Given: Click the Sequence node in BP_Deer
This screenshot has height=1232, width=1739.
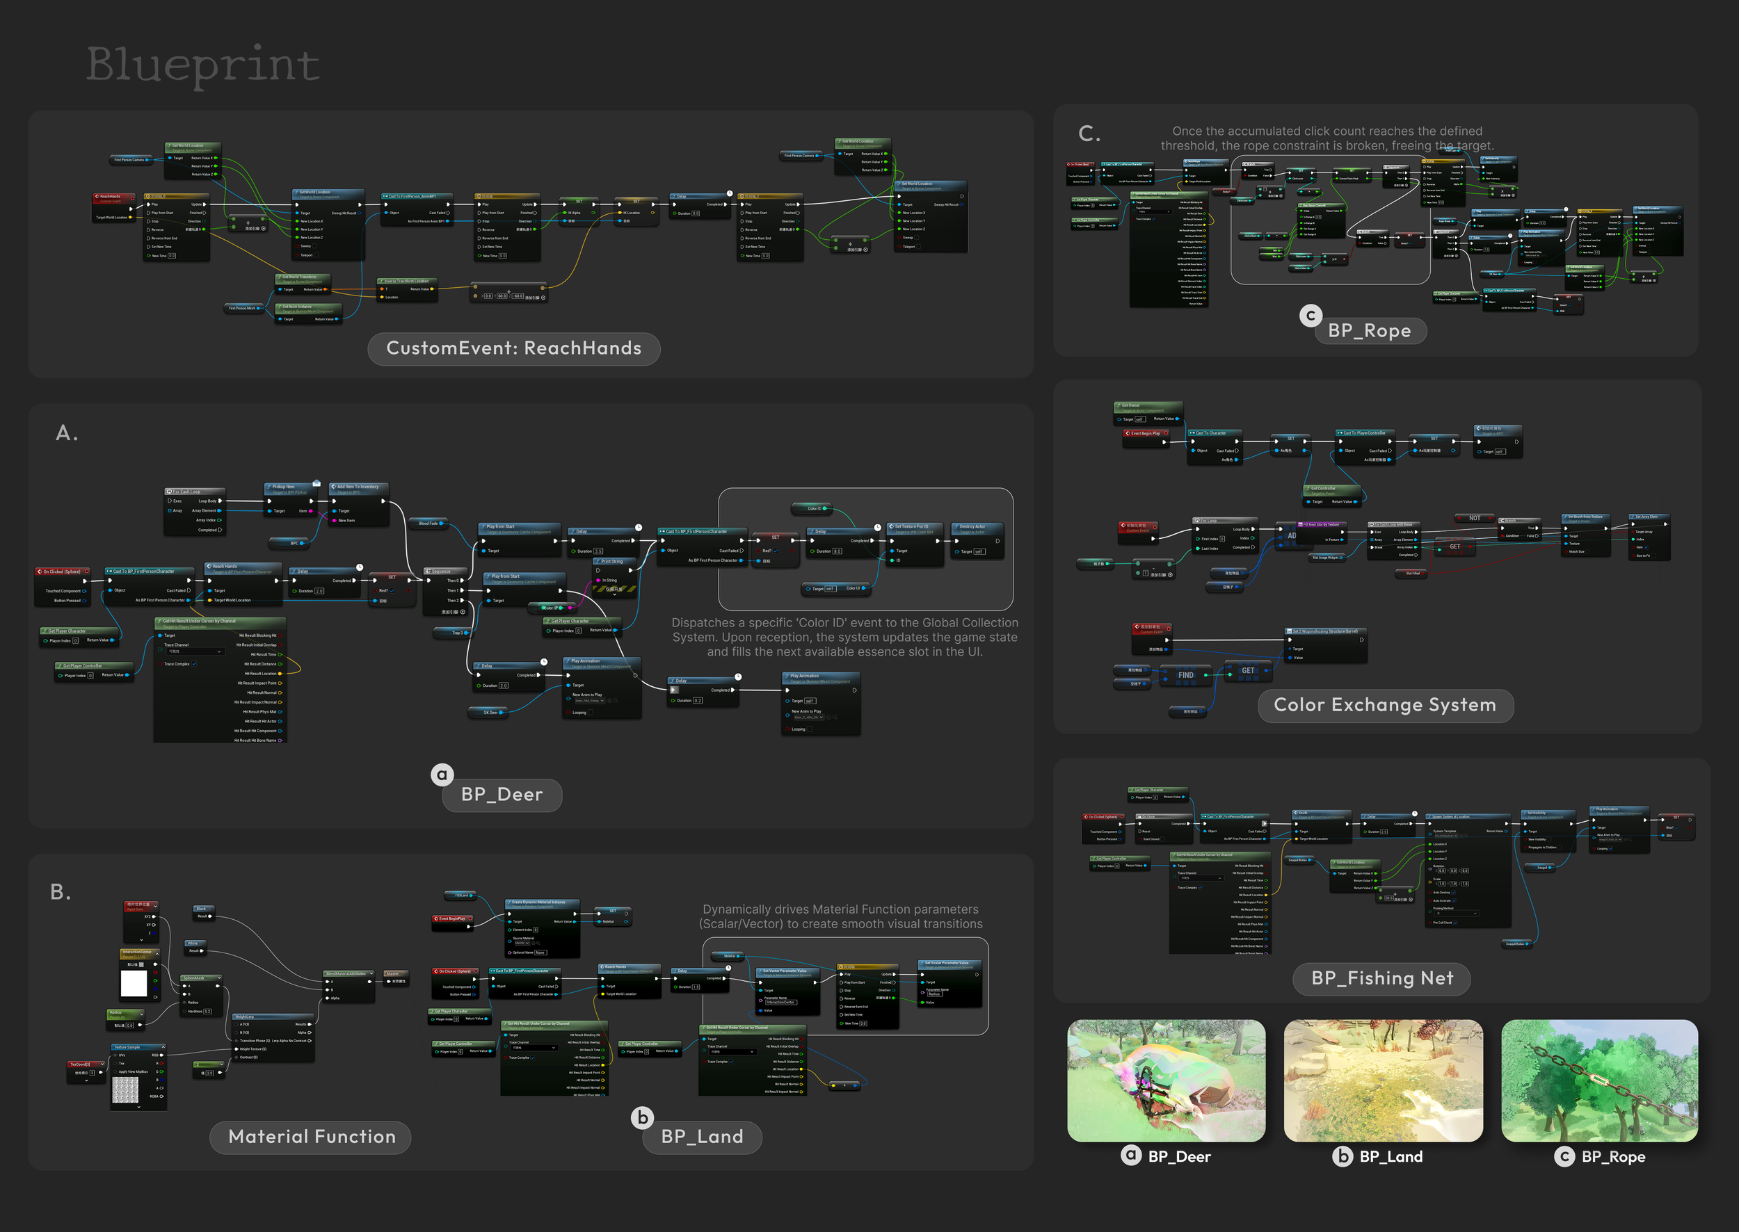Looking at the screenshot, I should [442, 572].
